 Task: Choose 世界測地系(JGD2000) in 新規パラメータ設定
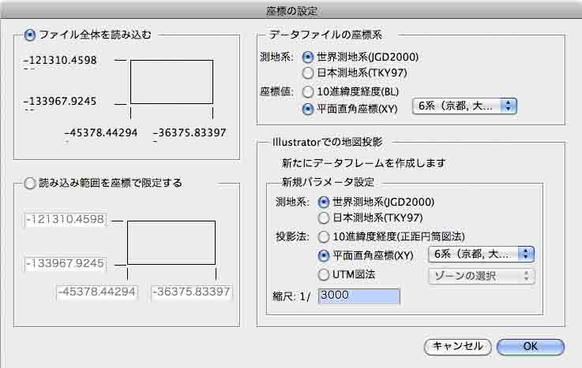pyautogui.click(x=324, y=203)
